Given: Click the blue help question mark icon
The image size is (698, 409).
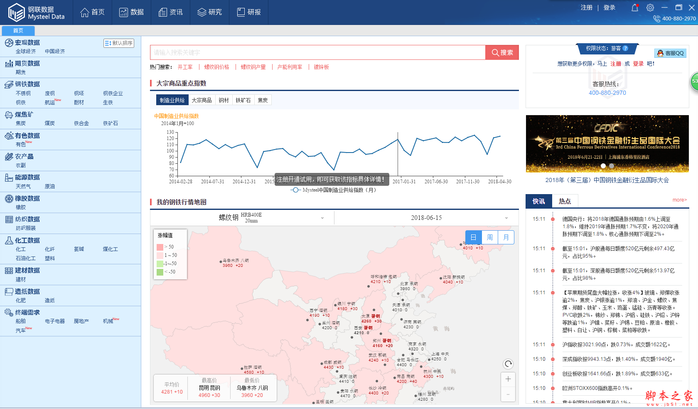Looking at the screenshot, I should pos(625,48).
